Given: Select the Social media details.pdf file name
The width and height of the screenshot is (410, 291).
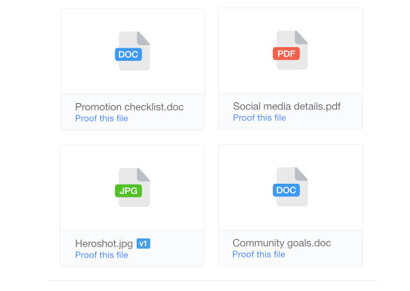Looking at the screenshot, I should [287, 107].
